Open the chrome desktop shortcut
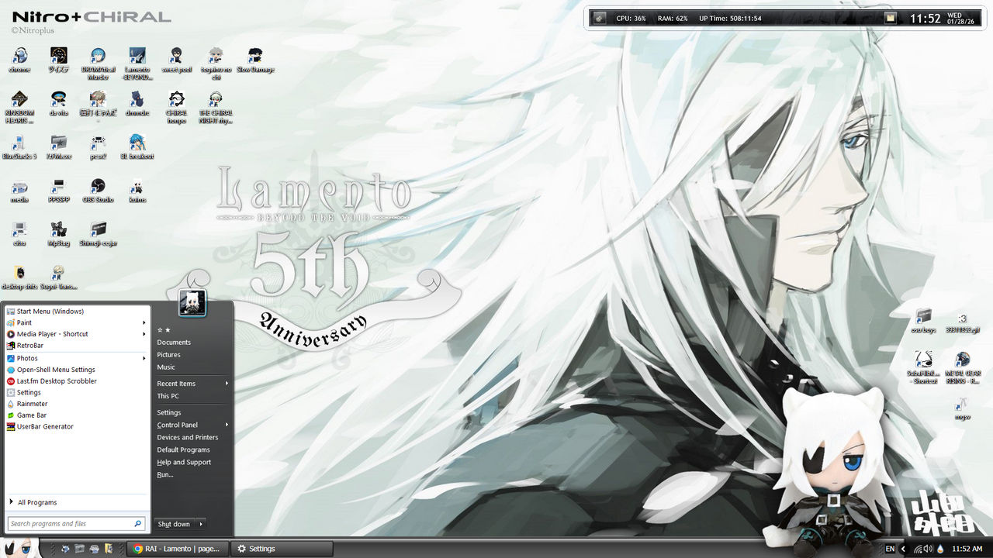Viewport: 993px width, 558px height. [19, 60]
